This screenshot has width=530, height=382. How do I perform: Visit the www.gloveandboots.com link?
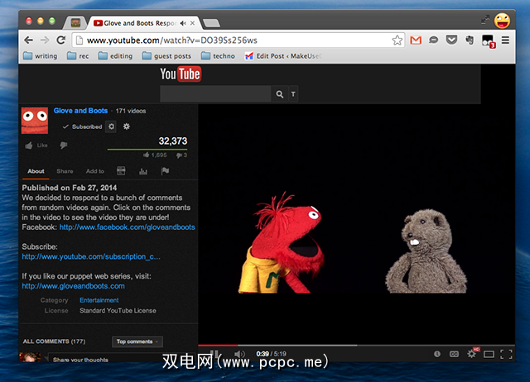tap(74, 286)
